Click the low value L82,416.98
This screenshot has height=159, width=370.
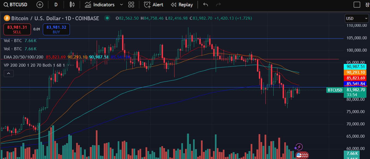tap(176, 18)
